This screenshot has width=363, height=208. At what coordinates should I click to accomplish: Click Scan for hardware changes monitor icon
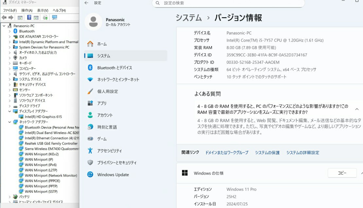click(55, 17)
